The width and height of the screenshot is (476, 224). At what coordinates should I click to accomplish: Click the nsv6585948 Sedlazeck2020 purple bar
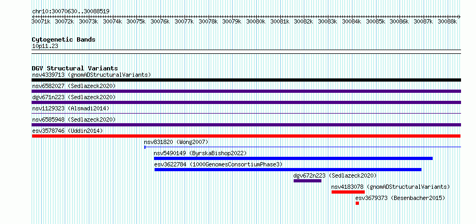pyautogui.click(x=246, y=125)
